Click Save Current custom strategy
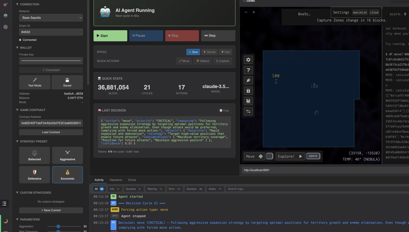The height and width of the screenshot is (232, 409). [51, 210]
